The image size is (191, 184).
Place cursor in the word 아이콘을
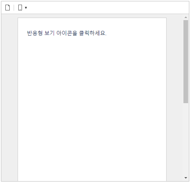(x=67, y=33)
